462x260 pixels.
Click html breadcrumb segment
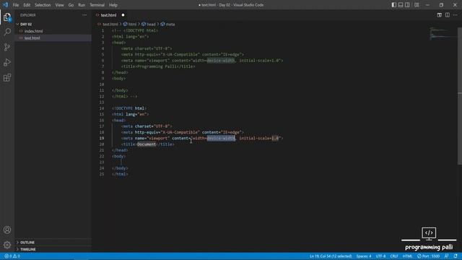pyautogui.click(x=132, y=24)
